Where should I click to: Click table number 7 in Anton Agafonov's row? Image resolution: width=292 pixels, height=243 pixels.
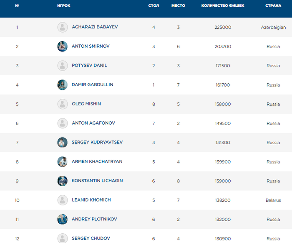[154, 123]
